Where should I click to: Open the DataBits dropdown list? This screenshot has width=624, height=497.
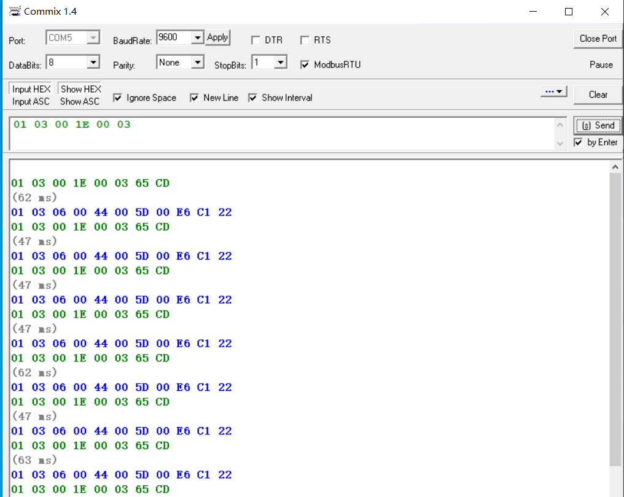pyautogui.click(x=93, y=63)
